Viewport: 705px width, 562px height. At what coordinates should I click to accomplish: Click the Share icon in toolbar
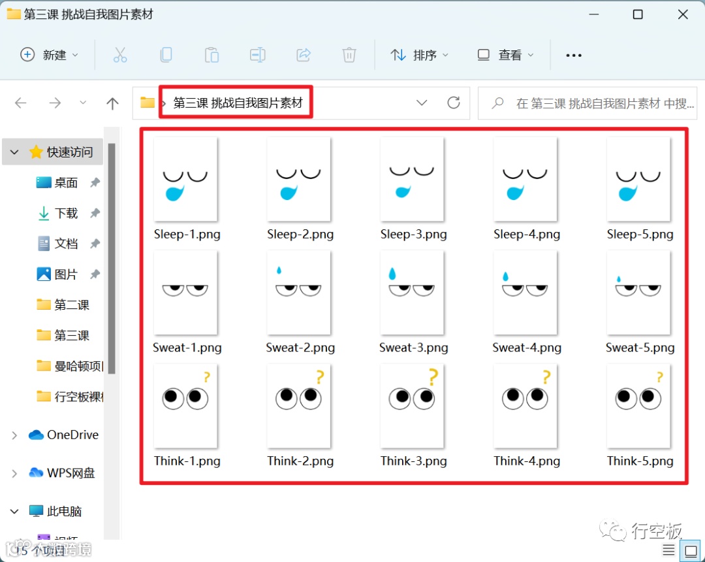tap(304, 55)
